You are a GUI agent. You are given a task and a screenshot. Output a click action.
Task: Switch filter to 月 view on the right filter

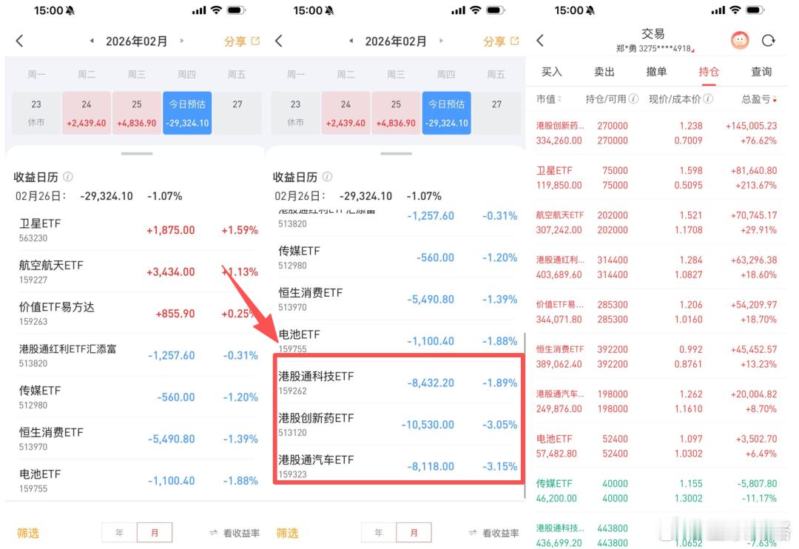[x=415, y=532]
